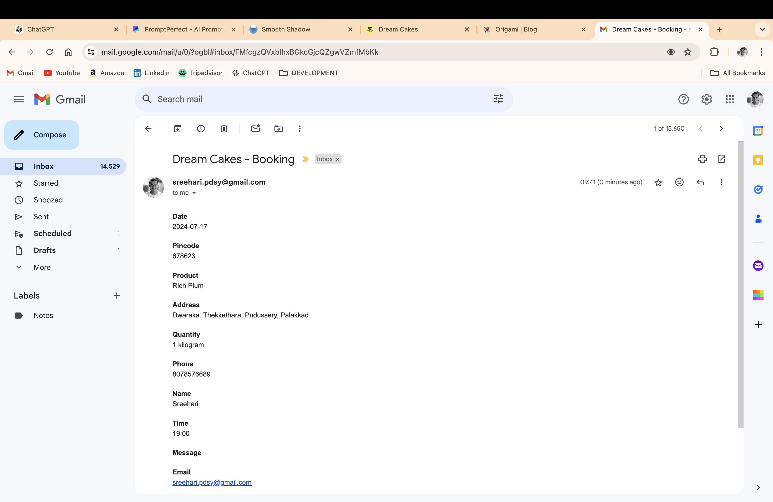Show search options in the search bar
The width and height of the screenshot is (773, 502).
498,99
